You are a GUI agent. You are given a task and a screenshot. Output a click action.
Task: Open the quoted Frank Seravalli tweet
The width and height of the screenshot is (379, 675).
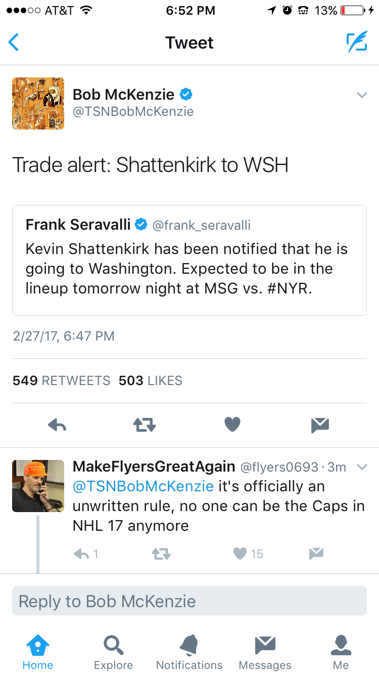click(x=189, y=260)
